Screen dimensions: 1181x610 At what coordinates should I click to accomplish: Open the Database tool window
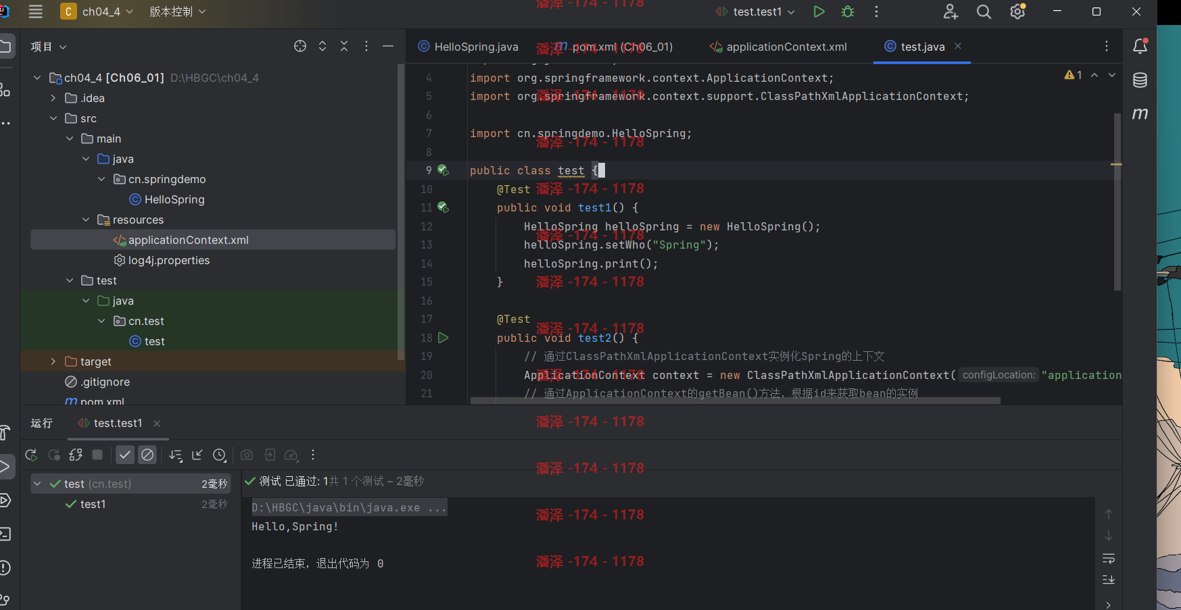click(1140, 80)
